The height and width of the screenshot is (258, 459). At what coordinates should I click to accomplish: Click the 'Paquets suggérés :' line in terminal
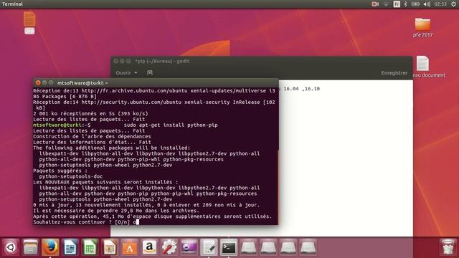click(x=60, y=171)
